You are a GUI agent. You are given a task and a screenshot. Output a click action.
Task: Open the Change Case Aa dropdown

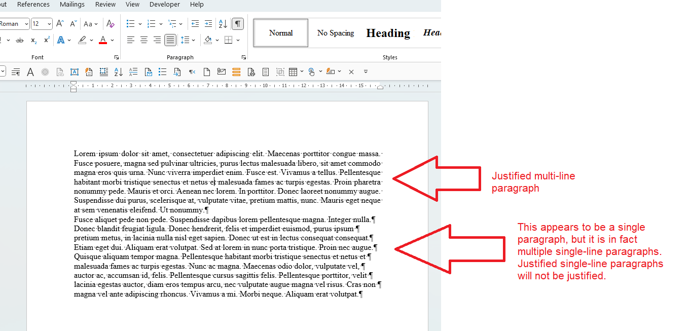pos(91,24)
